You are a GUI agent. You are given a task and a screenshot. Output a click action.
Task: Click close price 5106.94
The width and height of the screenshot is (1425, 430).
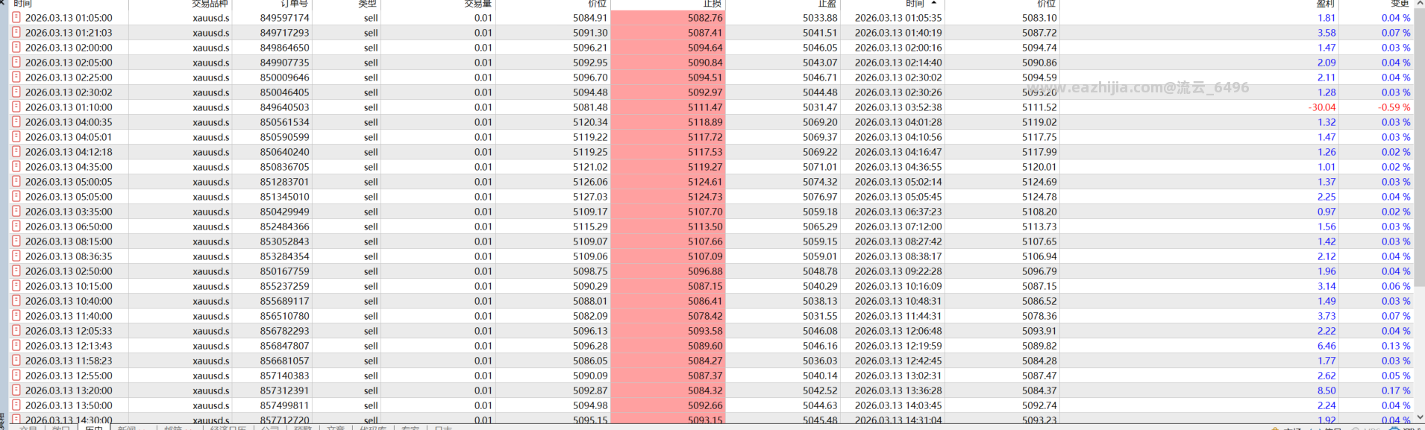click(1039, 256)
